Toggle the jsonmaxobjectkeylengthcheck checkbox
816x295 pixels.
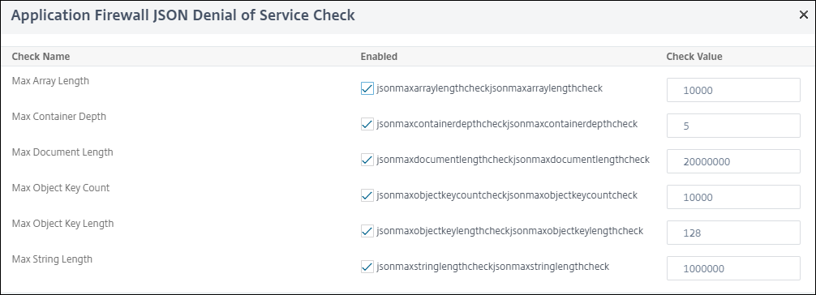pyautogui.click(x=367, y=231)
